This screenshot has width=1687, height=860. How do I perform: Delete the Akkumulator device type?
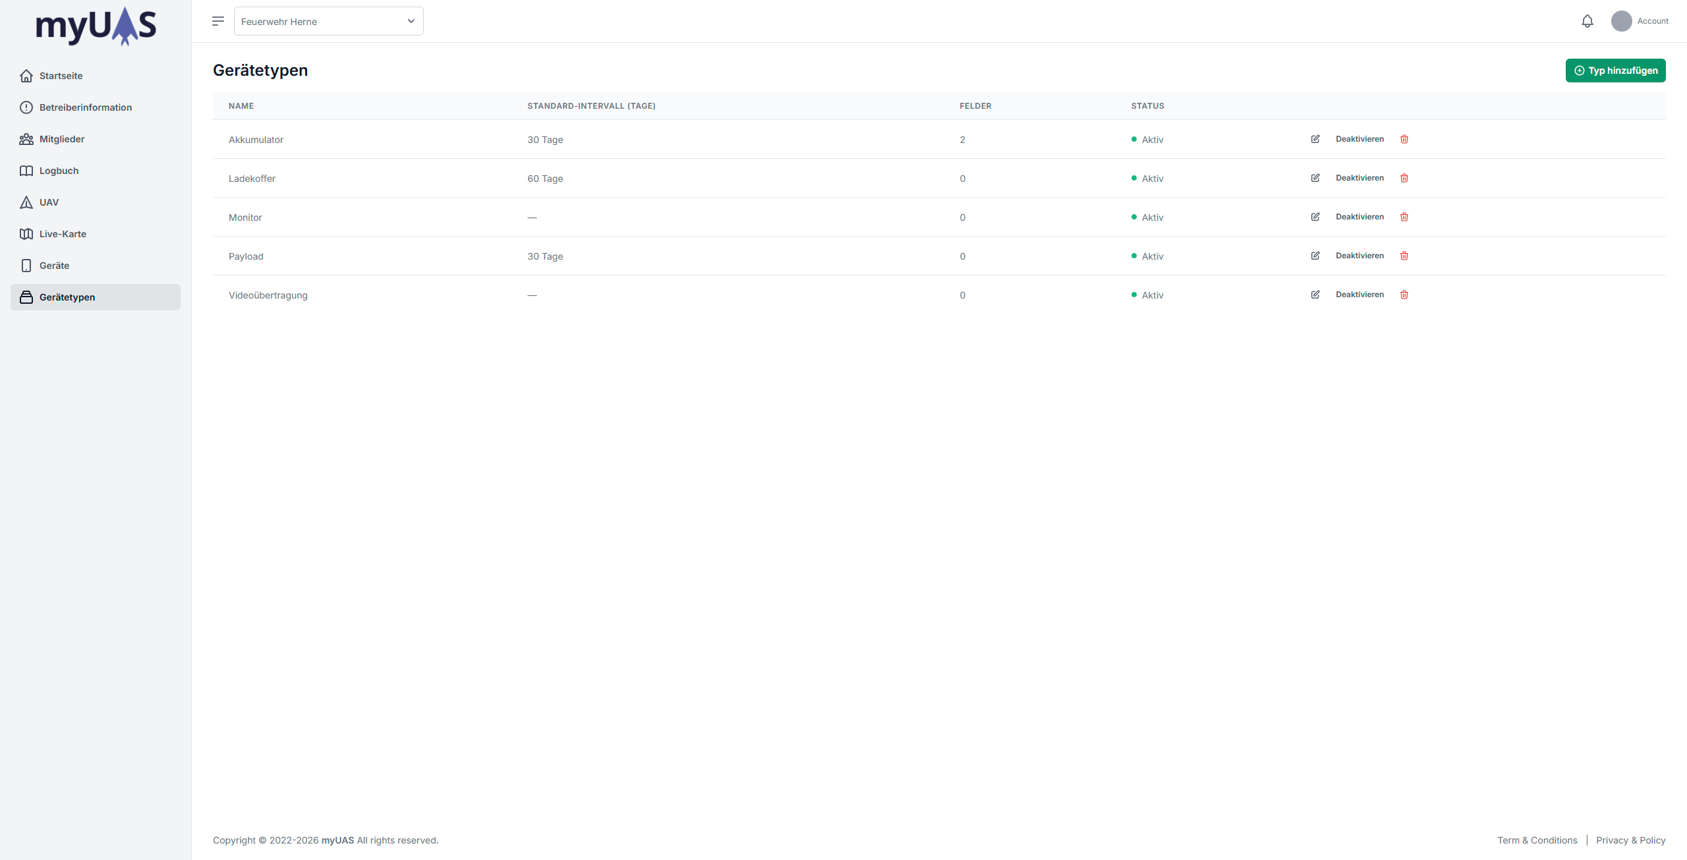(x=1404, y=139)
